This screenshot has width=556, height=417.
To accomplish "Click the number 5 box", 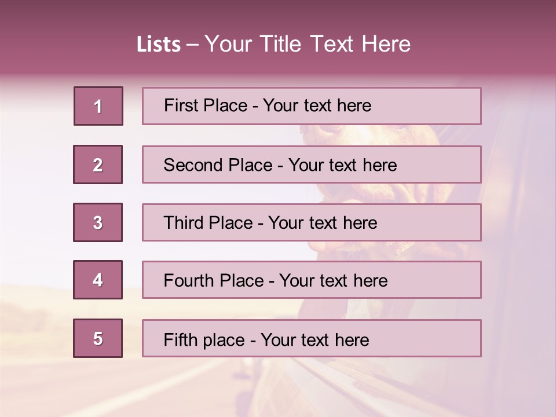I will coord(98,338).
